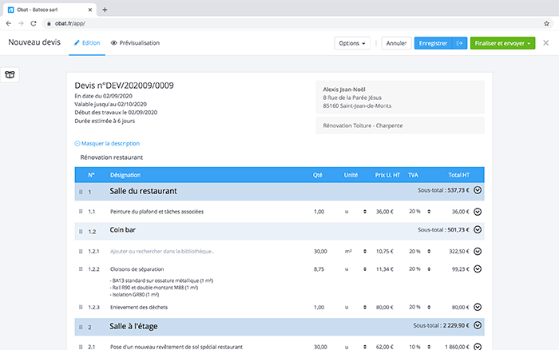Grab the drag handle of row 1 Salle du restaurant
The image size is (559, 350).
81,192
